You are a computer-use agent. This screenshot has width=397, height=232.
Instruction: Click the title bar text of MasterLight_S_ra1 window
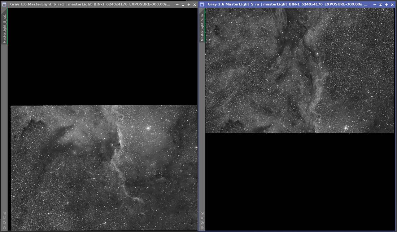tap(90, 4)
